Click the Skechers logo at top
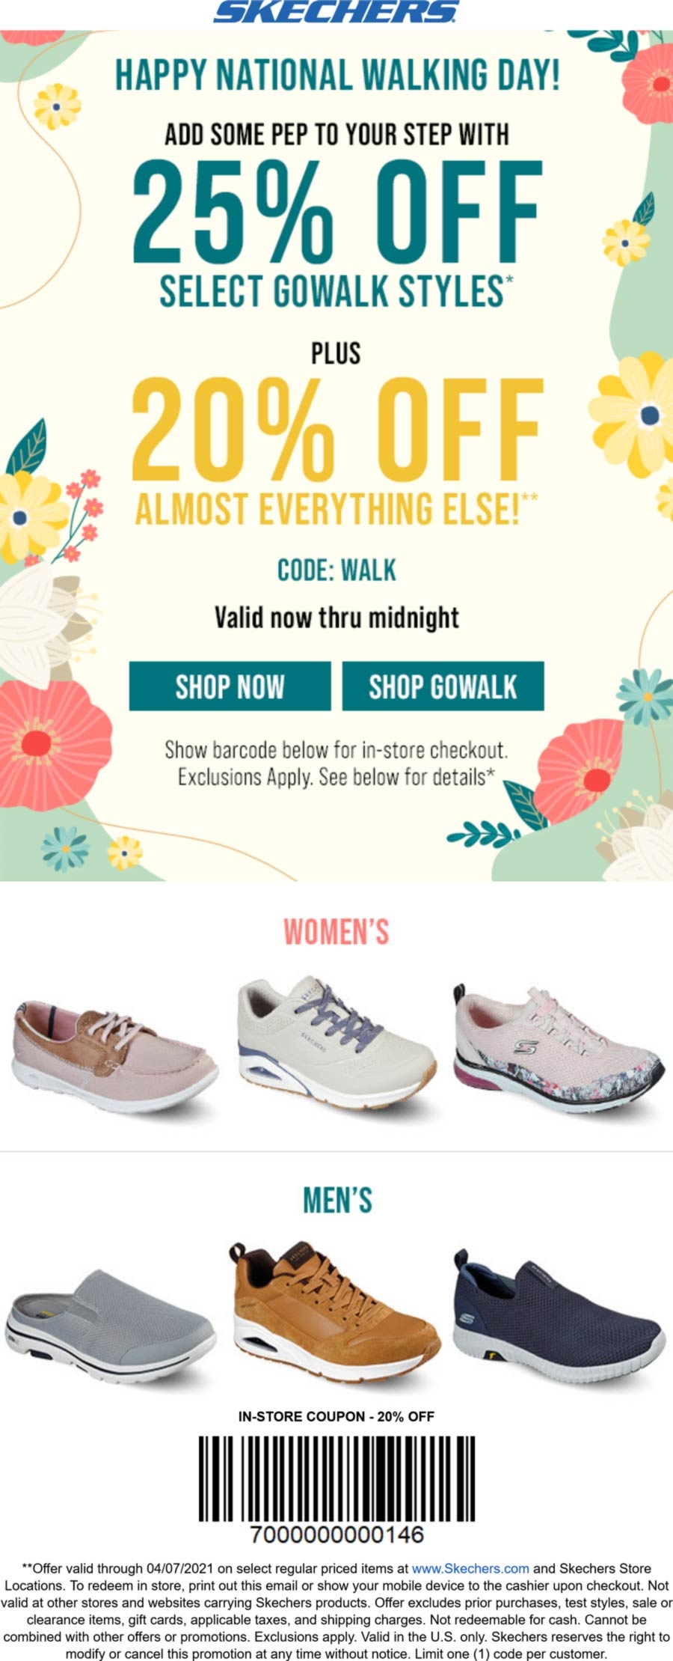The height and width of the screenshot is (1661, 673). [336, 12]
